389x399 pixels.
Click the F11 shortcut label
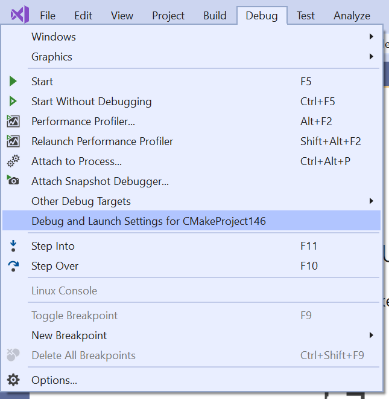[309, 246]
